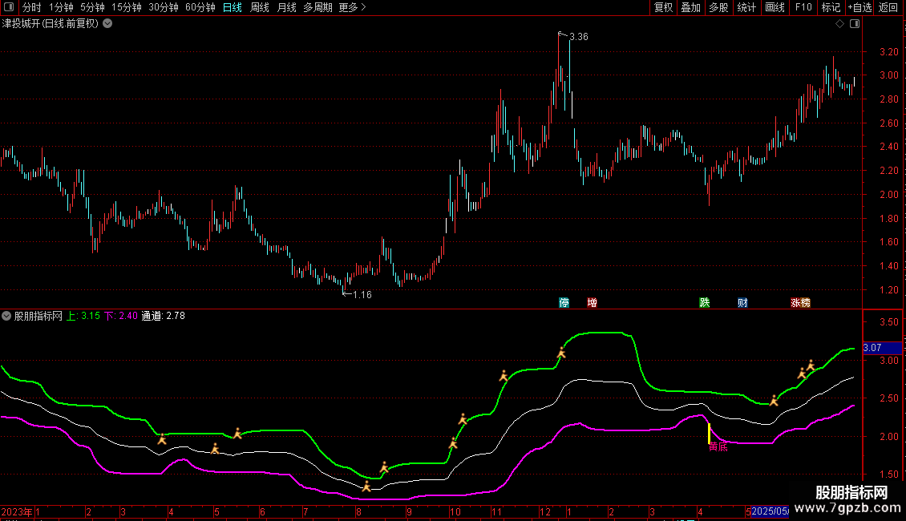Image resolution: width=906 pixels, height=521 pixels.
Task: Open the 更多 period dropdown
Action: tap(352, 8)
